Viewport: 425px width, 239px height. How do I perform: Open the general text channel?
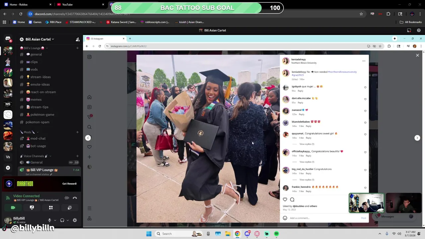pos(36,54)
